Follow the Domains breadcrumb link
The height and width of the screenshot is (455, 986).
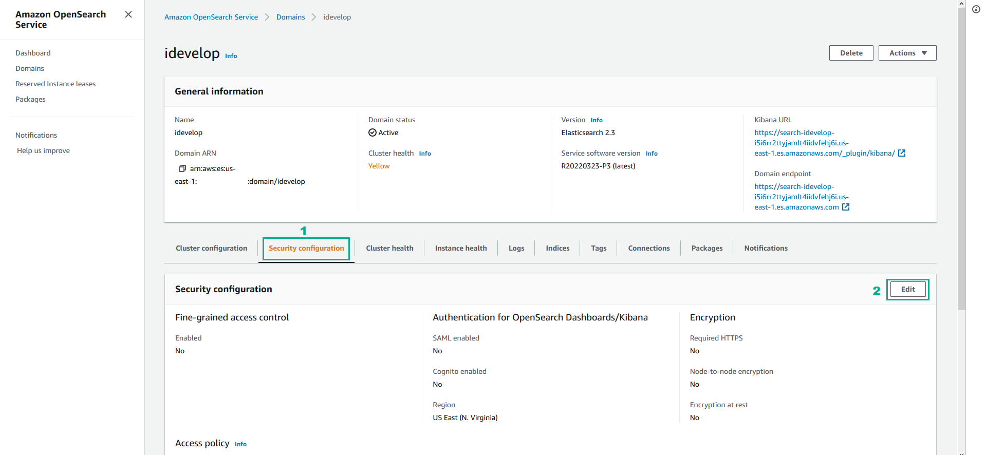pos(291,17)
